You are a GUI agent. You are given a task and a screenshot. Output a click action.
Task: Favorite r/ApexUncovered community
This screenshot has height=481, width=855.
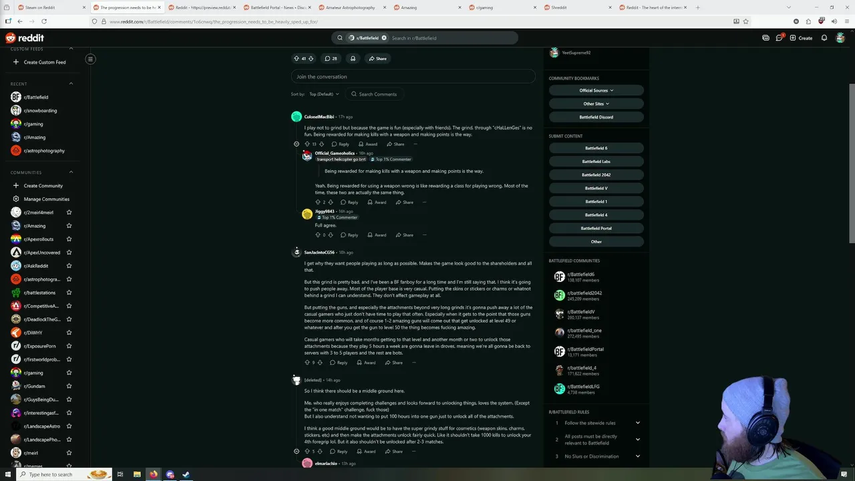[x=69, y=253]
